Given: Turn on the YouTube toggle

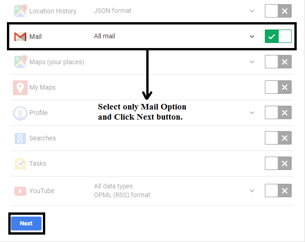Looking at the screenshot, I should [x=278, y=191].
